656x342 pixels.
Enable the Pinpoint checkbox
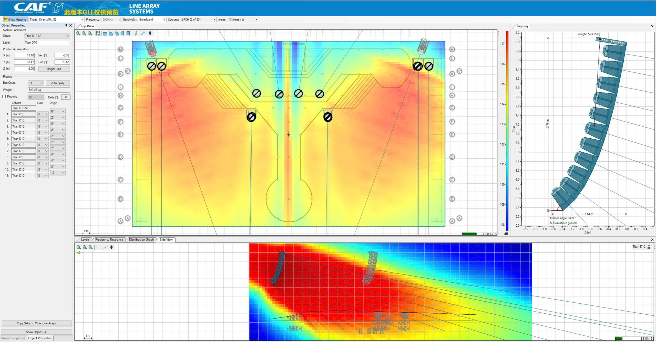(x=4, y=97)
